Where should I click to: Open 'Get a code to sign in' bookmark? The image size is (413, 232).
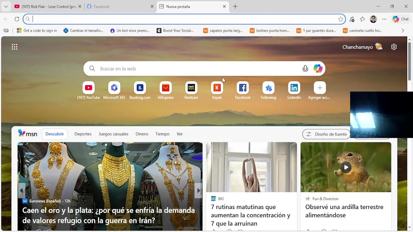[37, 31]
